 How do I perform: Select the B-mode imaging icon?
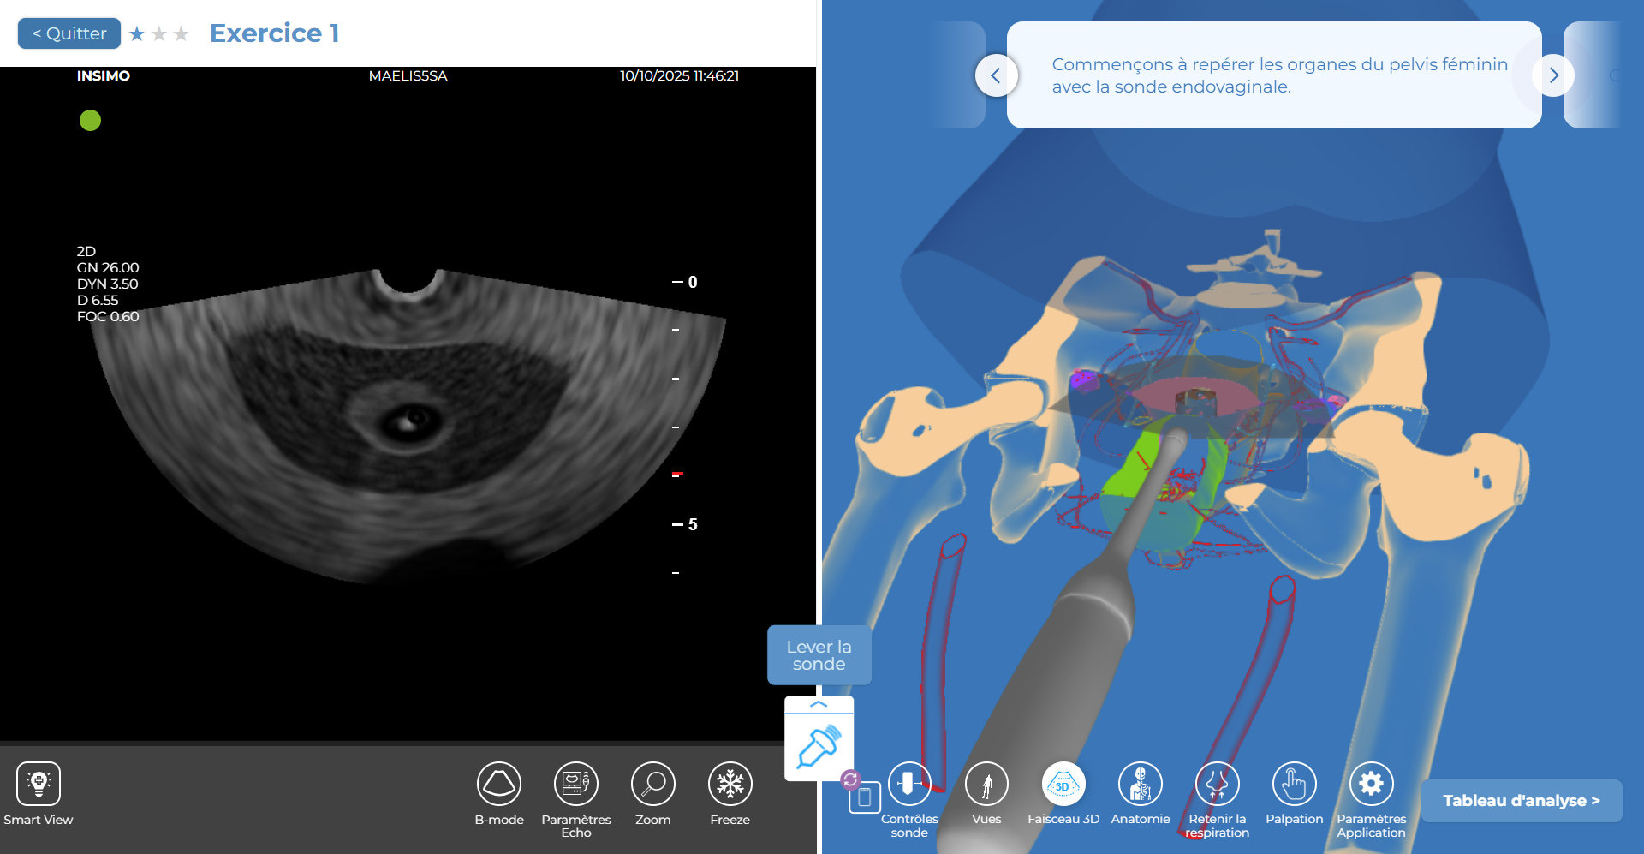[499, 784]
